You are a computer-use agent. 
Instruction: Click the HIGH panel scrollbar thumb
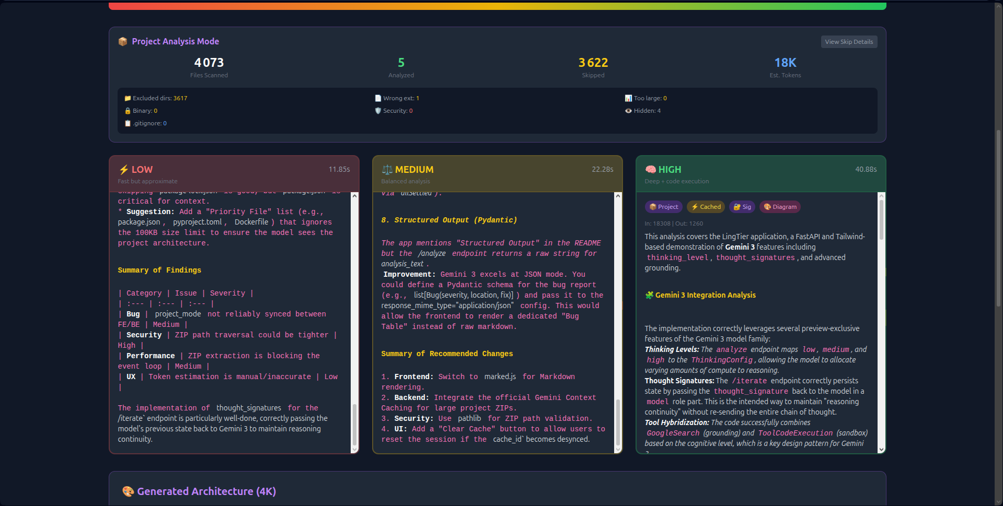coord(881,219)
